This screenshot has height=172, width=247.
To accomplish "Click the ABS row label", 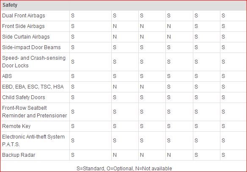I will coord(7,76).
